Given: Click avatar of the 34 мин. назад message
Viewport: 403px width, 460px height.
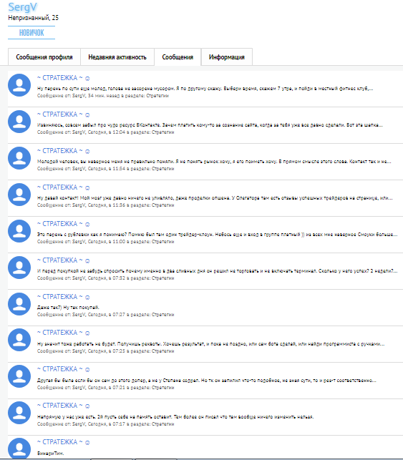Looking at the screenshot, I should tap(19, 85).
